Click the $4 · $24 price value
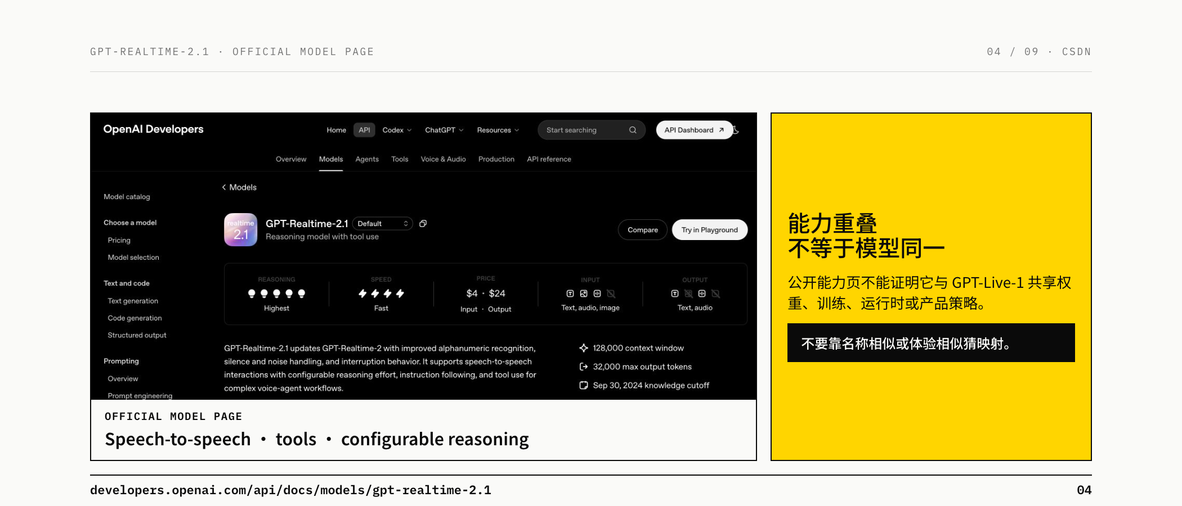 point(486,293)
